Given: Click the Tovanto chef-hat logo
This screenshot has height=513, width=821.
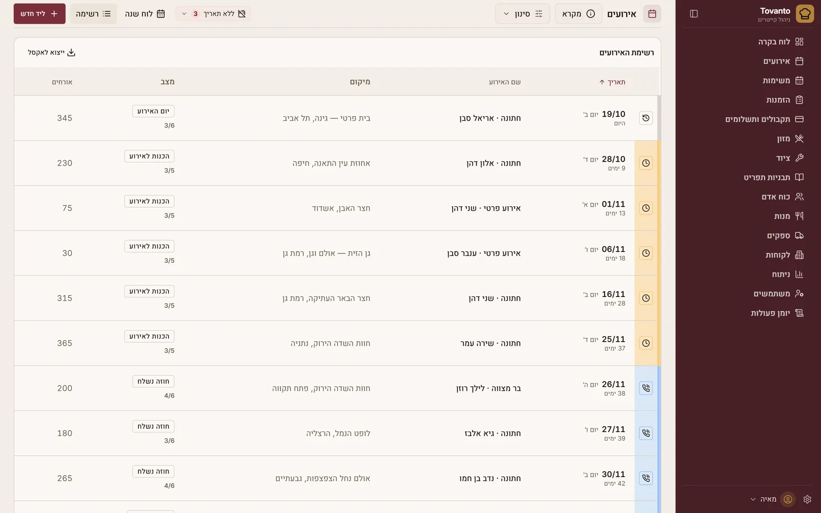Looking at the screenshot, I should click(805, 14).
